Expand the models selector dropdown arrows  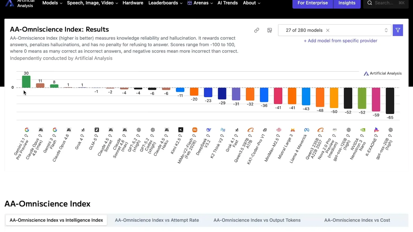click(386, 30)
